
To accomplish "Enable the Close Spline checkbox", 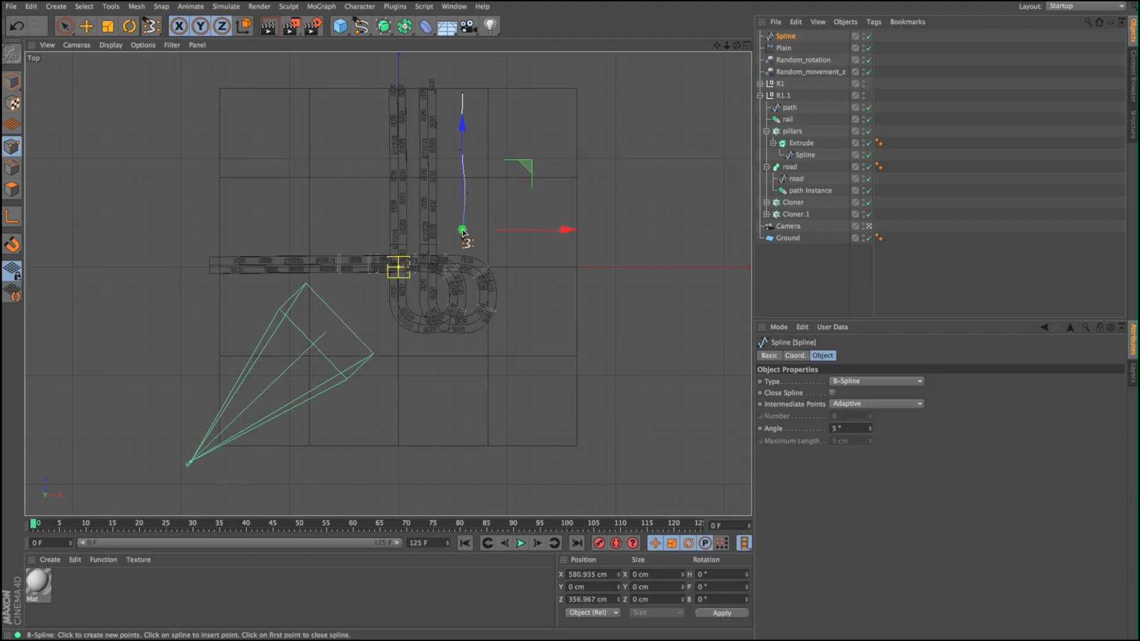I will [832, 392].
